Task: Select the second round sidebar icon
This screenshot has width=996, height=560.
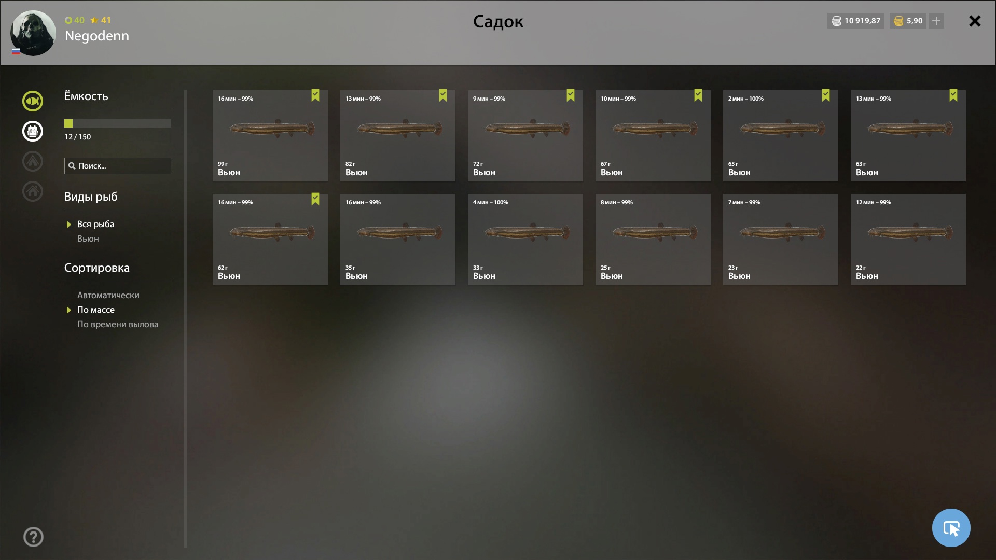Action: click(x=33, y=131)
